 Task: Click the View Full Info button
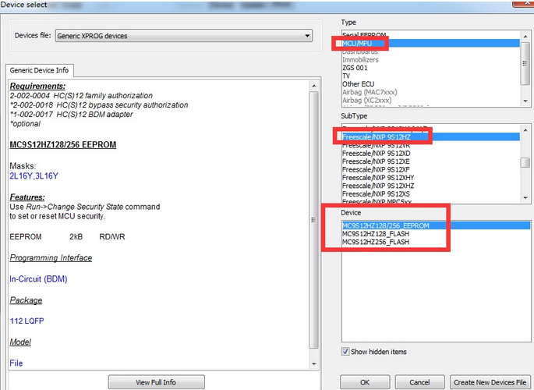pyautogui.click(x=157, y=382)
